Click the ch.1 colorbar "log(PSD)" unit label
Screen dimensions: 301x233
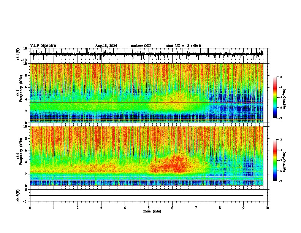[284, 99]
